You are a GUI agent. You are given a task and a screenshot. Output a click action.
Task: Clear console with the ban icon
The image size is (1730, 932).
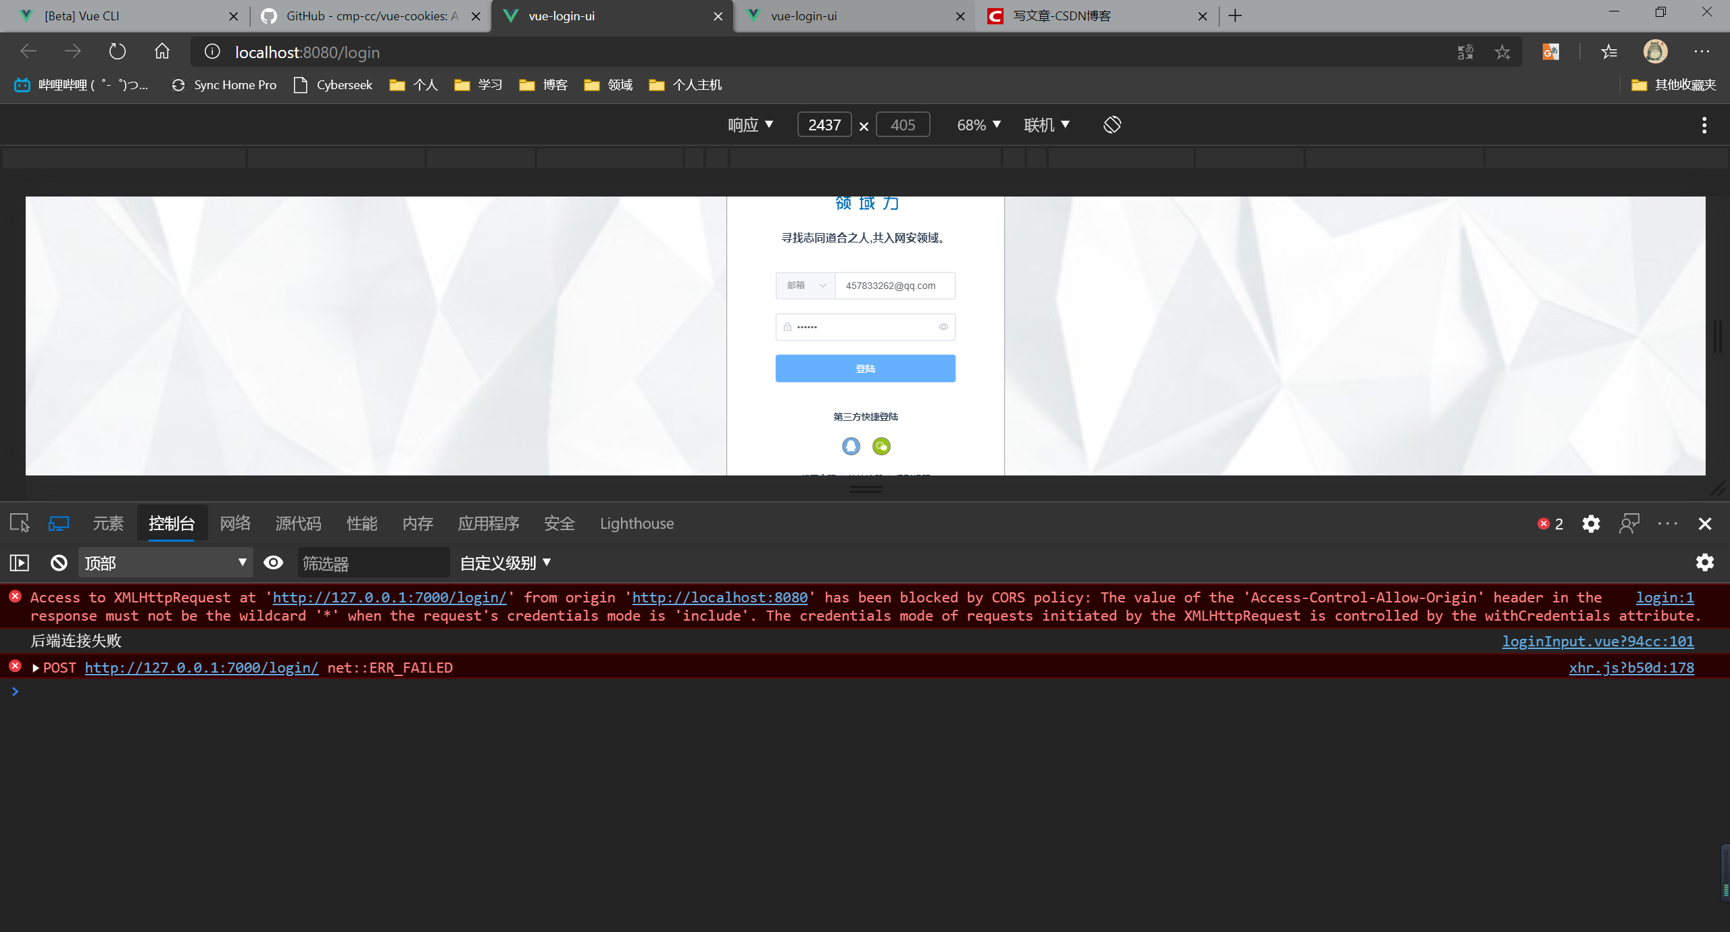[x=59, y=563]
